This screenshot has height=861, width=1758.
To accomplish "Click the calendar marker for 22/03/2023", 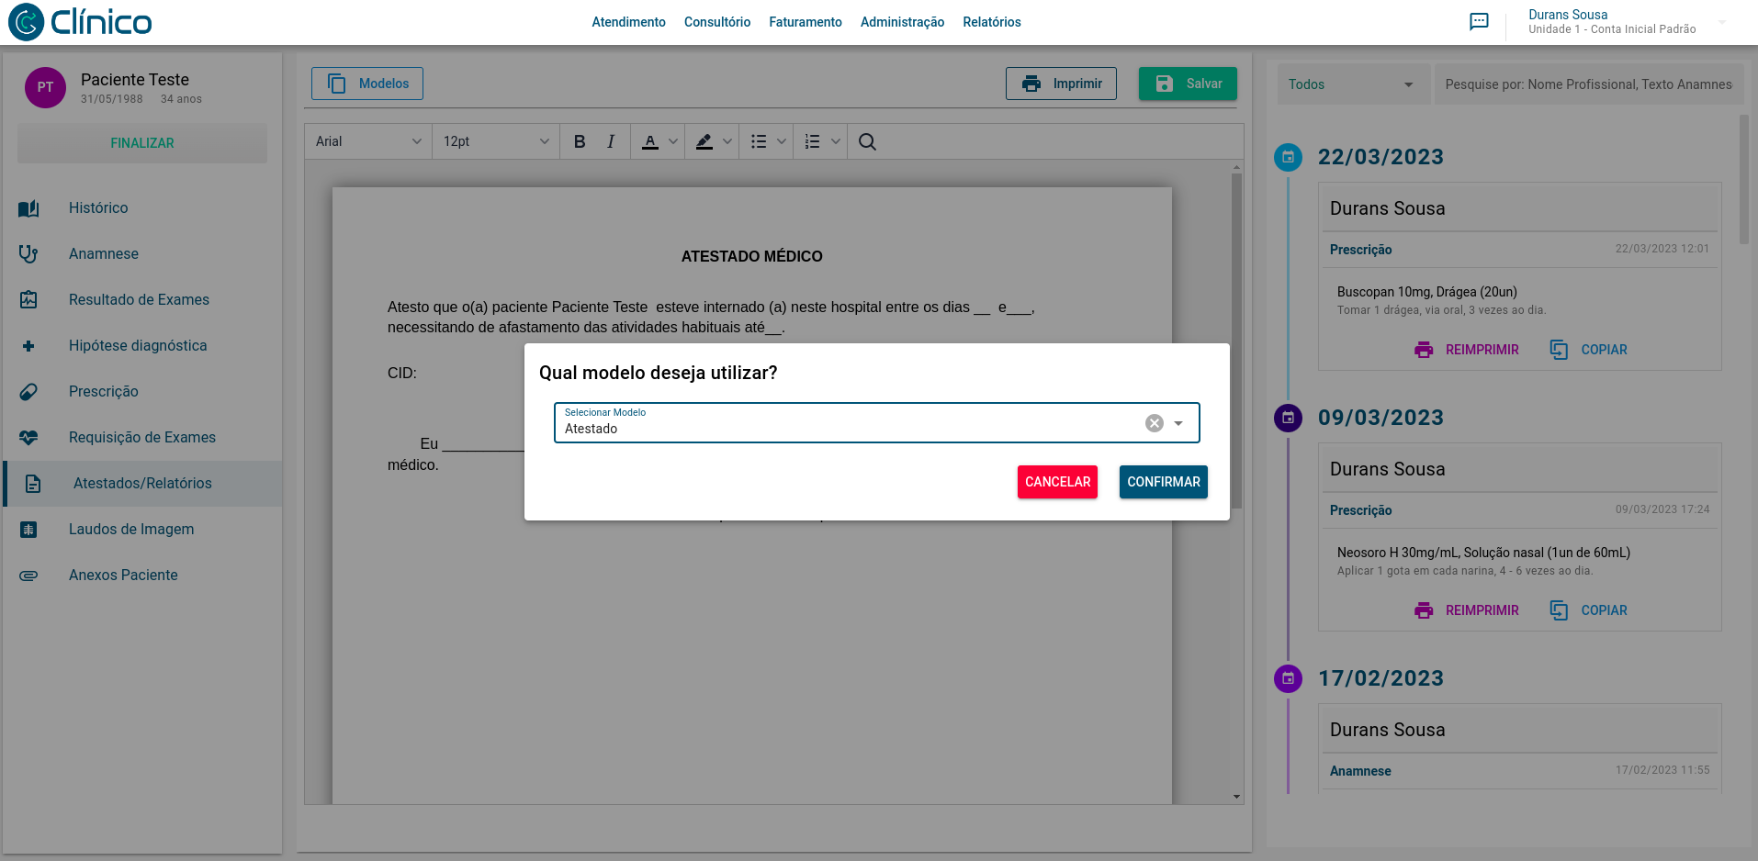I will [1288, 157].
